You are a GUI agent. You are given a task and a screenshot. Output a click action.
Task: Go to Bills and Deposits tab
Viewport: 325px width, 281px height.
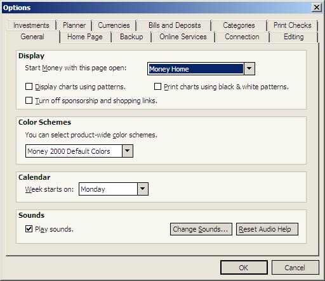coord(175,25)
